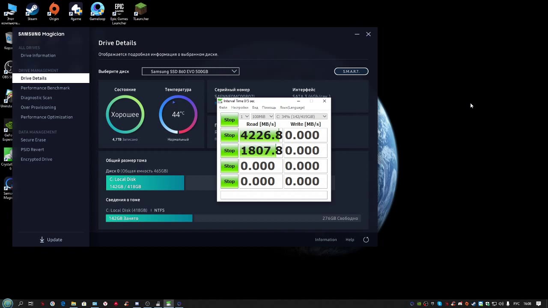Screen dimensions: 548x308
Task: Click the Windows Security shield tray icon
Action: tap(487, 304)
